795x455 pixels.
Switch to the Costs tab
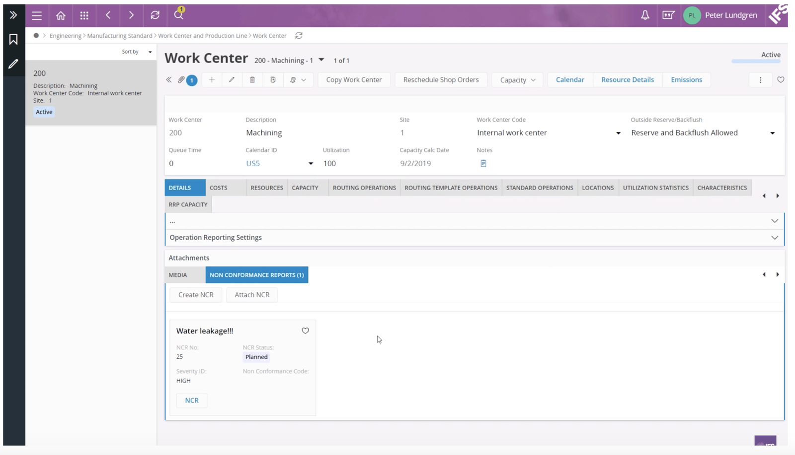pos(226,188)
